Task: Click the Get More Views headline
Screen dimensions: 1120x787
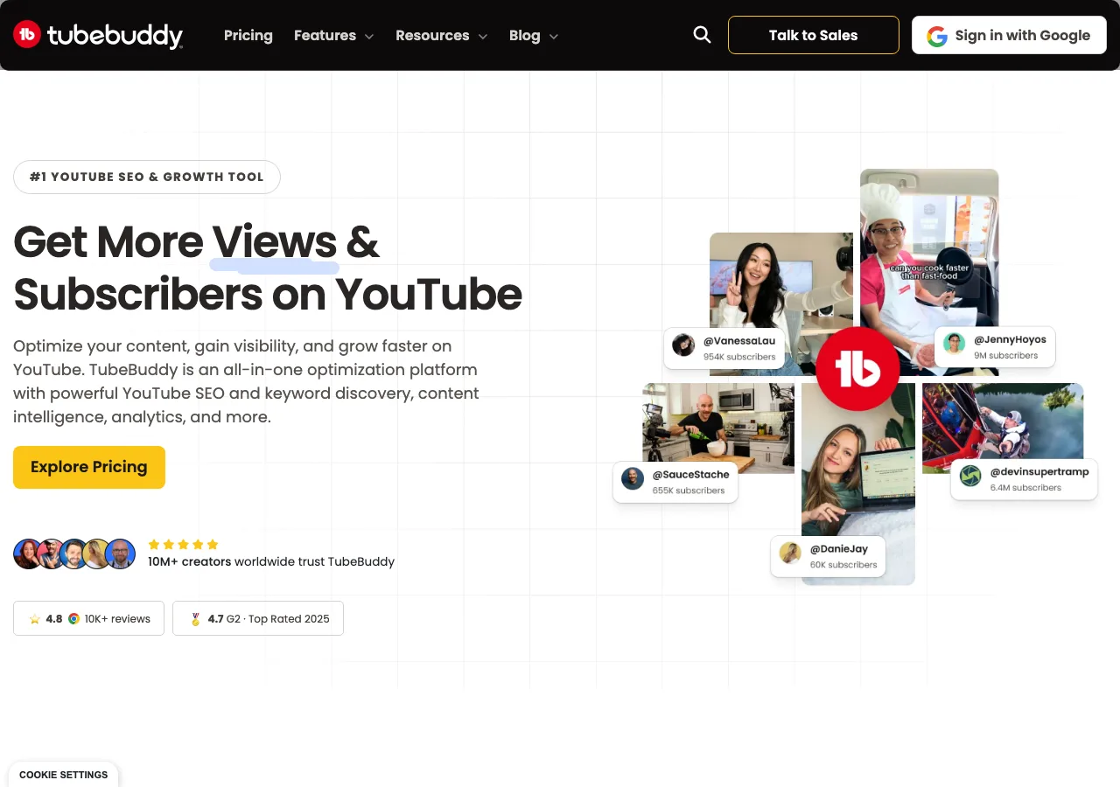Action: click(x=268, y=268)
